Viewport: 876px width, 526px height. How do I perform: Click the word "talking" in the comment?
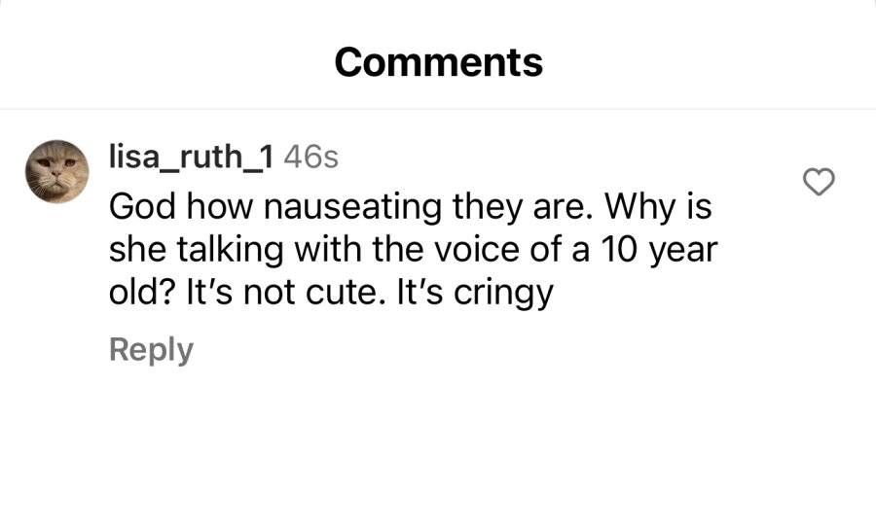click(230, 250)
